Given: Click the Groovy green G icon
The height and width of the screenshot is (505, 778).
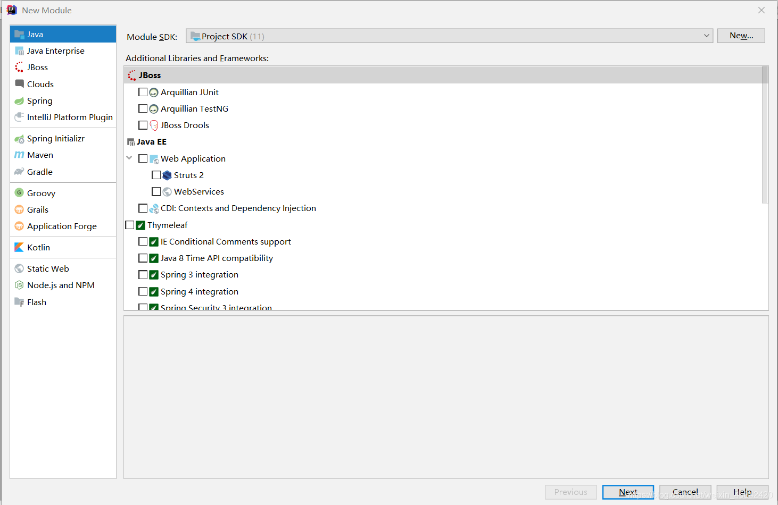Looking at the screenshot, I should point(19,193).
